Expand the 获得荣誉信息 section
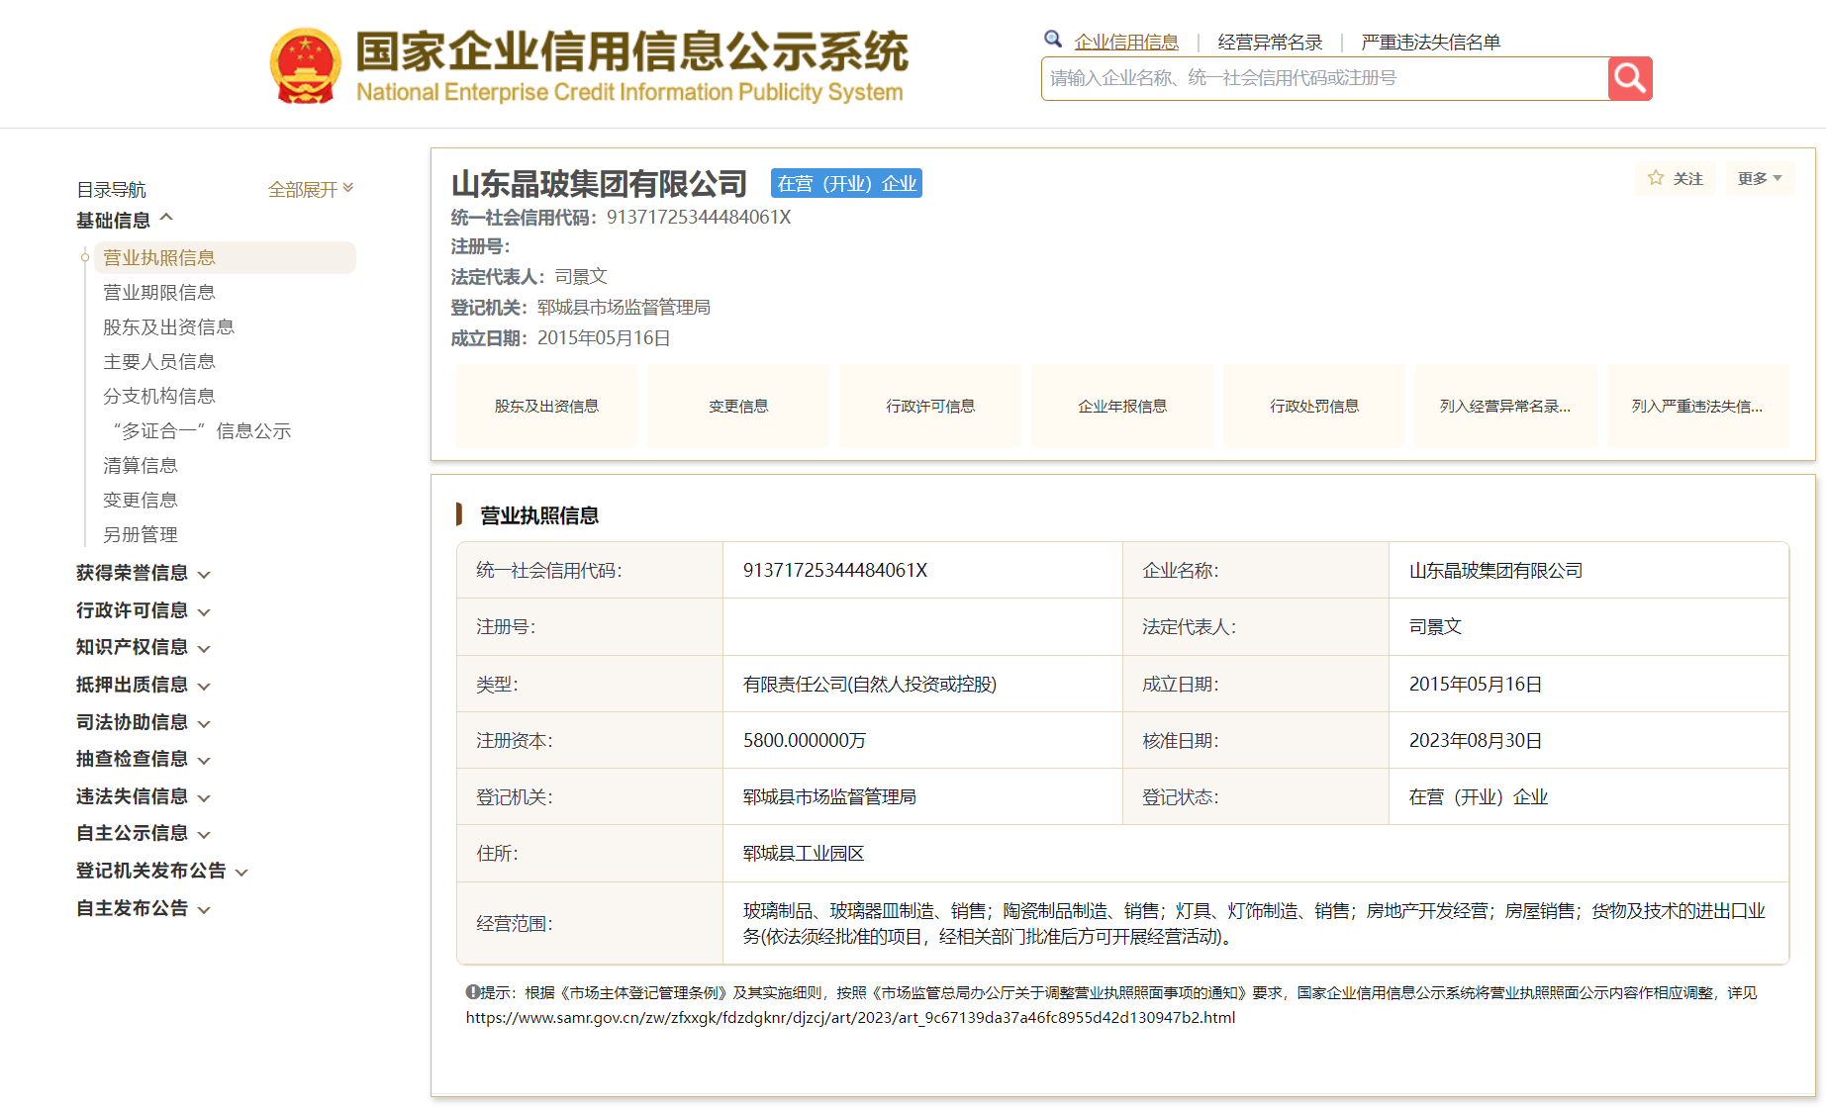The image size is (1826, 1109). coord(144,573)
